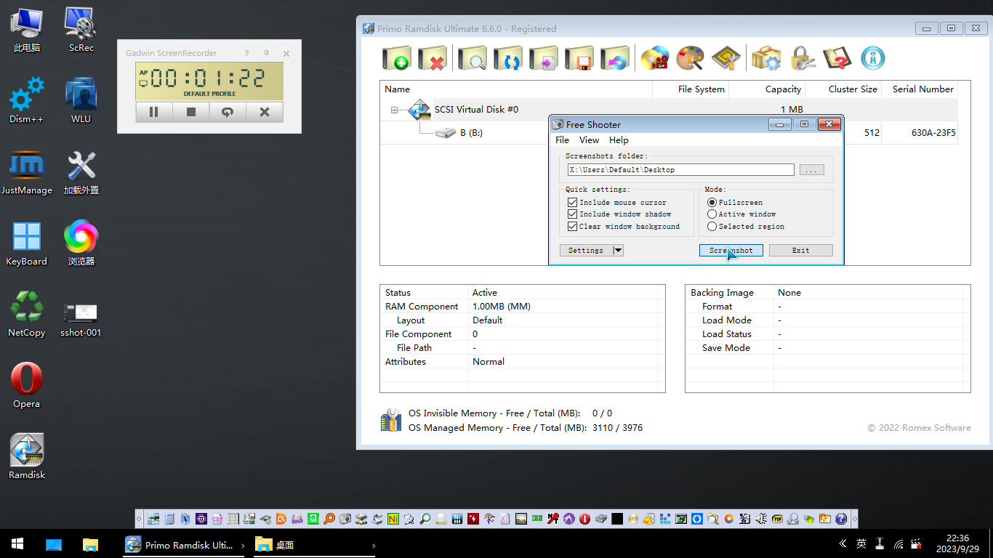The height and width of the screenshot is (558, 993).
Task: Click the Remove disk red X icon
Action: (433, 58)
